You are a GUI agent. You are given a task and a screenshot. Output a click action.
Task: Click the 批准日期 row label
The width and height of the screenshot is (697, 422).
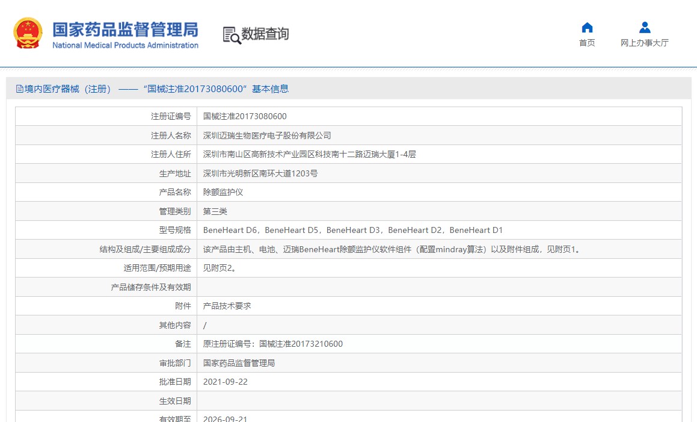tap(175, 382)
